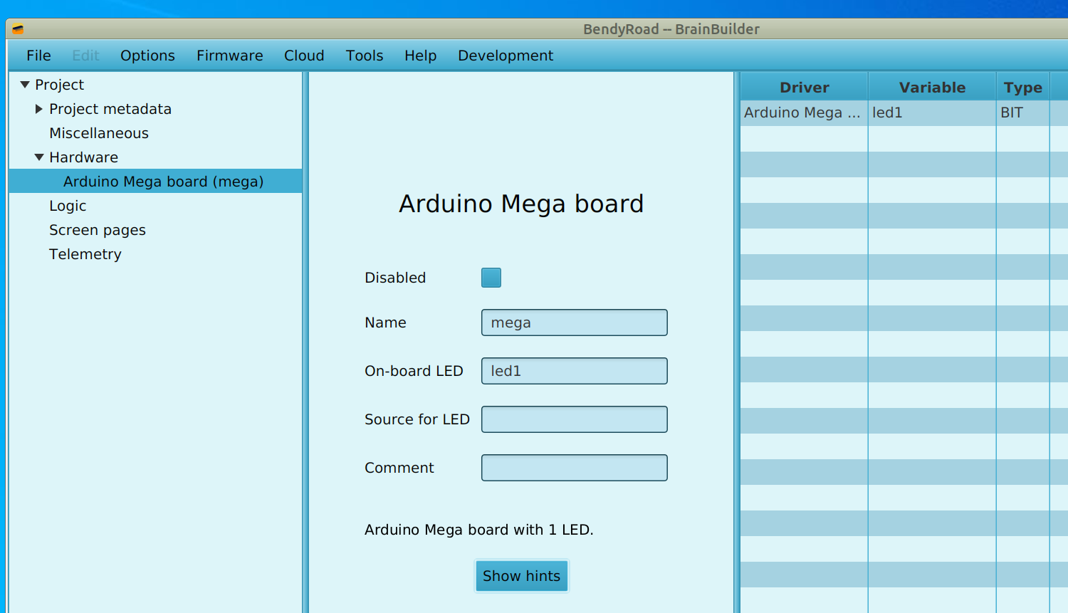Expand the Project metadata node arrow
Image resolution: width=1068 pixels, height=613 pixels.
[x=39, y=109]
